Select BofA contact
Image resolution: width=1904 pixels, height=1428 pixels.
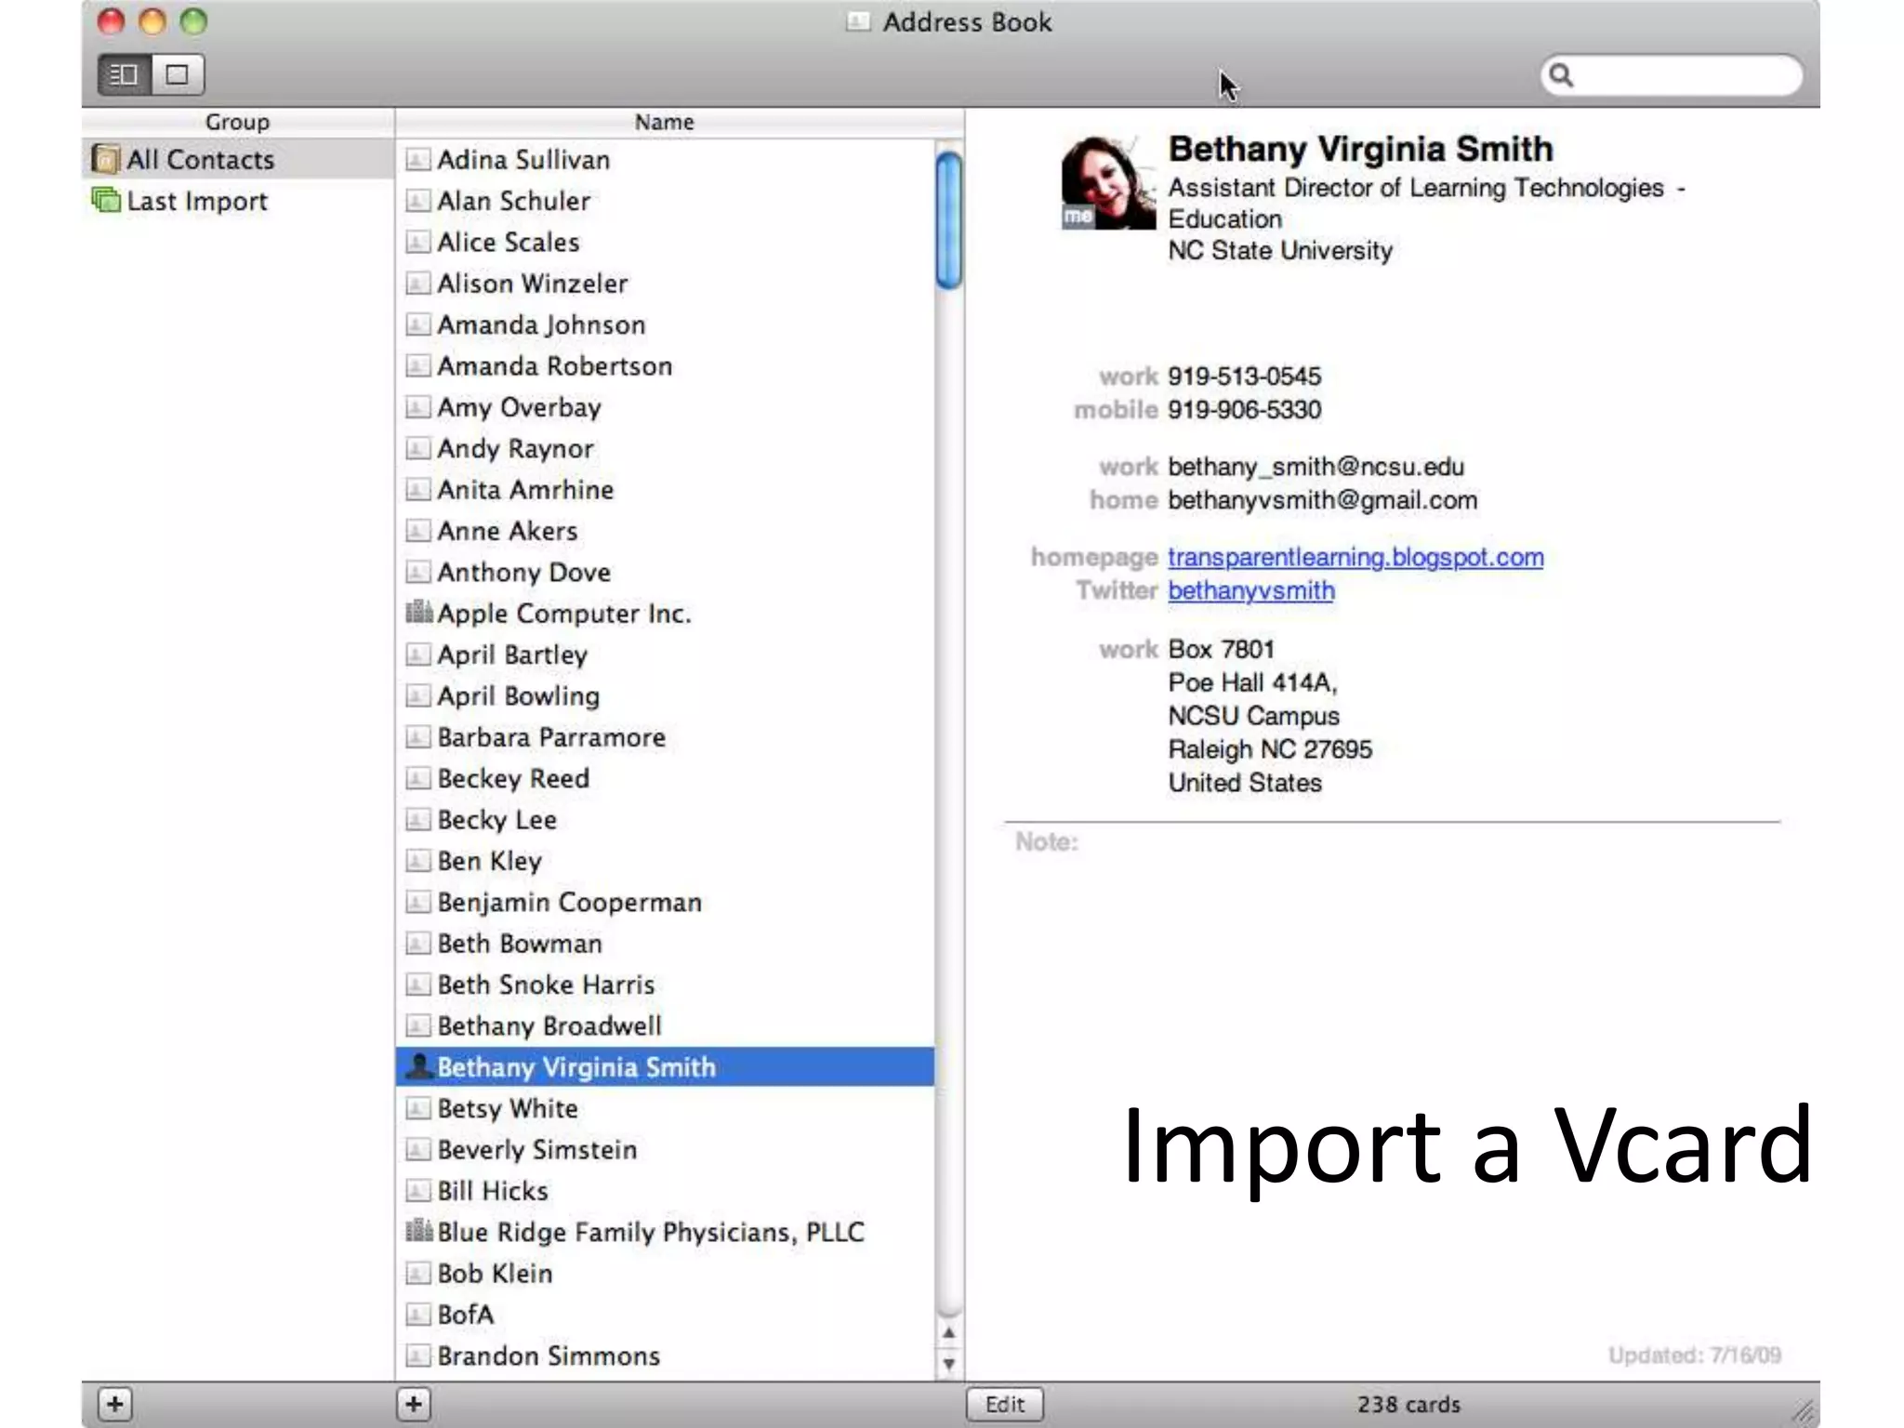(666, 1314)
